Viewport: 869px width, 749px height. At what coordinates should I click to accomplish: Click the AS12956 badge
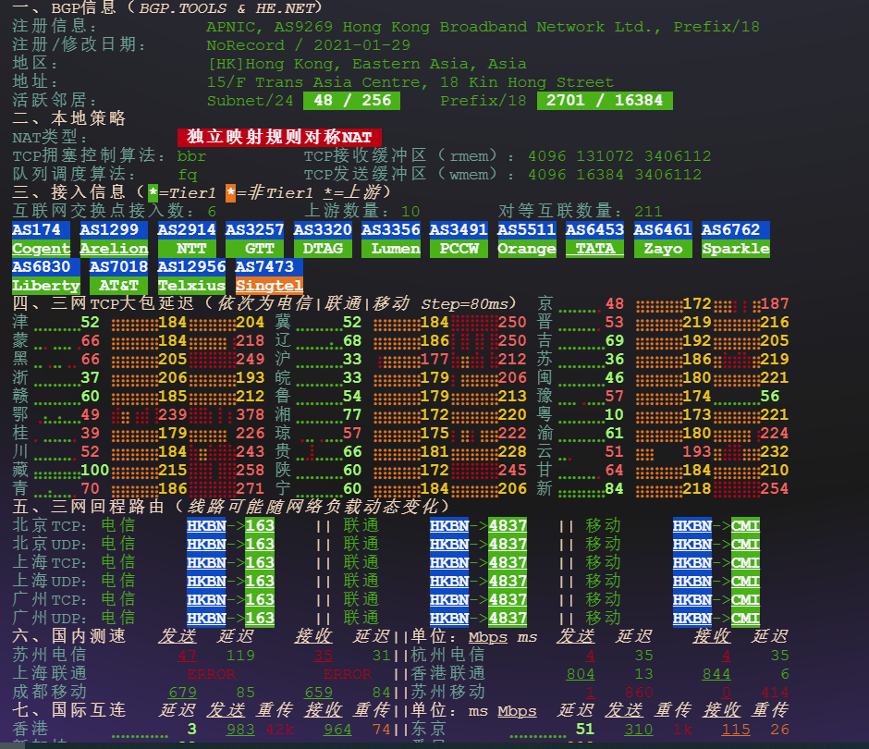(x=191, y=267)
